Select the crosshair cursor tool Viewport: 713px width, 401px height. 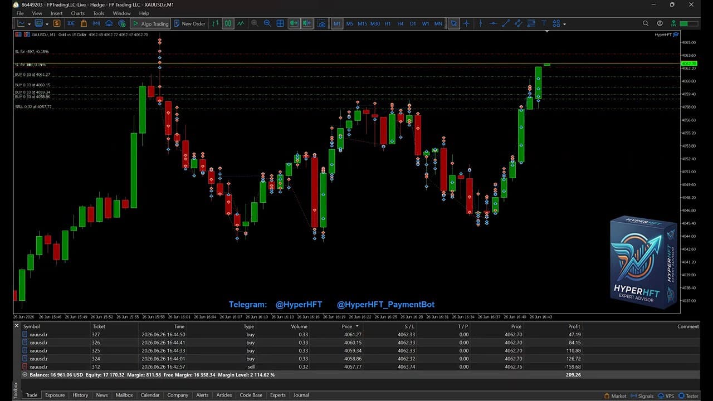point(467,23)
